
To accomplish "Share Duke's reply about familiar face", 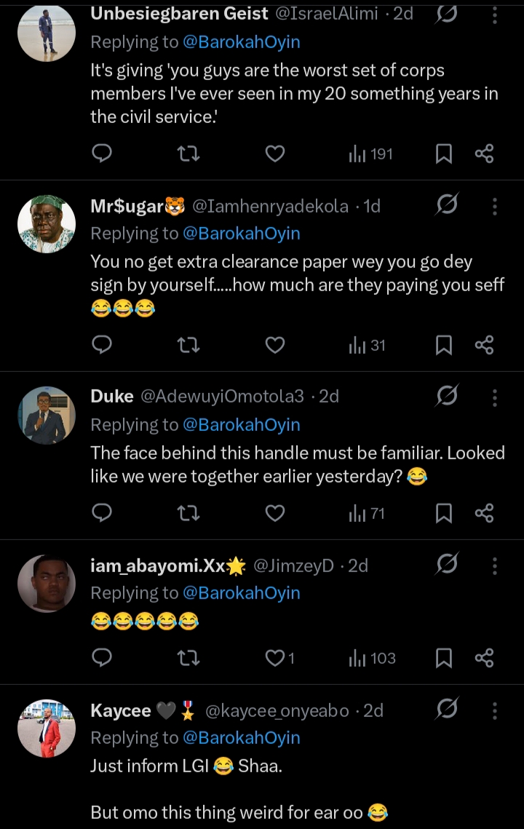I will pos(484,514).
